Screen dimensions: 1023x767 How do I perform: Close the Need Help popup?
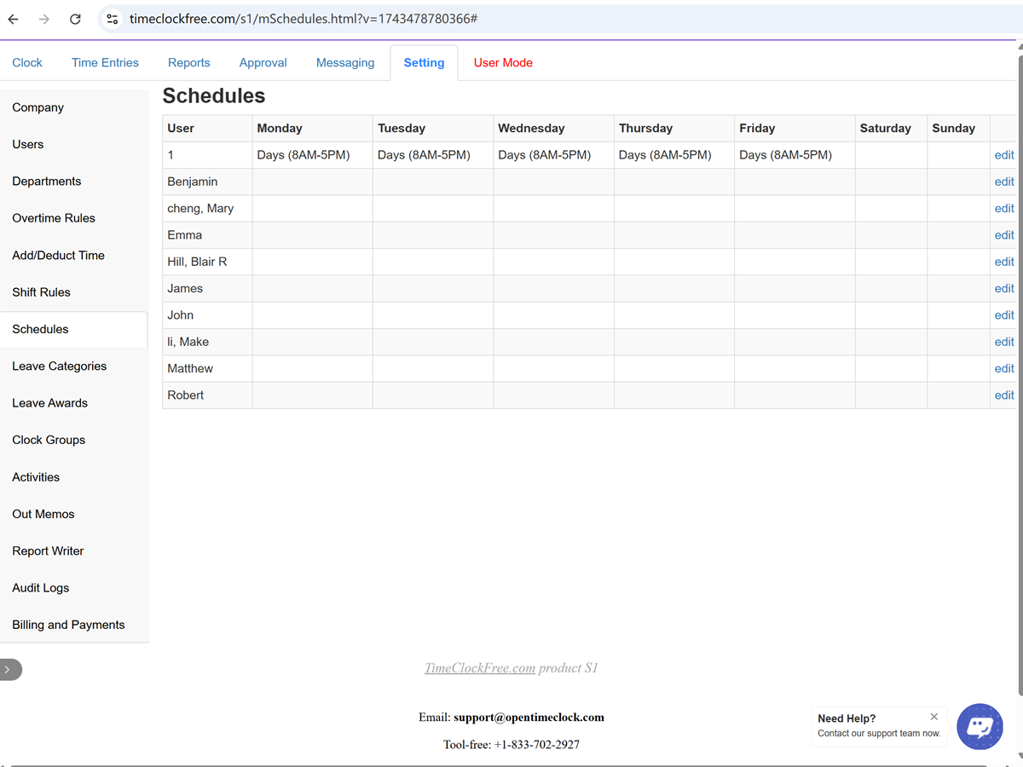(934, 717)
